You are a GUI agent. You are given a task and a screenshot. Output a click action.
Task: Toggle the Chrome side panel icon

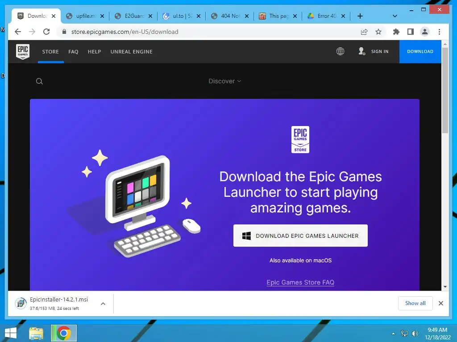[x=411, y=32]
